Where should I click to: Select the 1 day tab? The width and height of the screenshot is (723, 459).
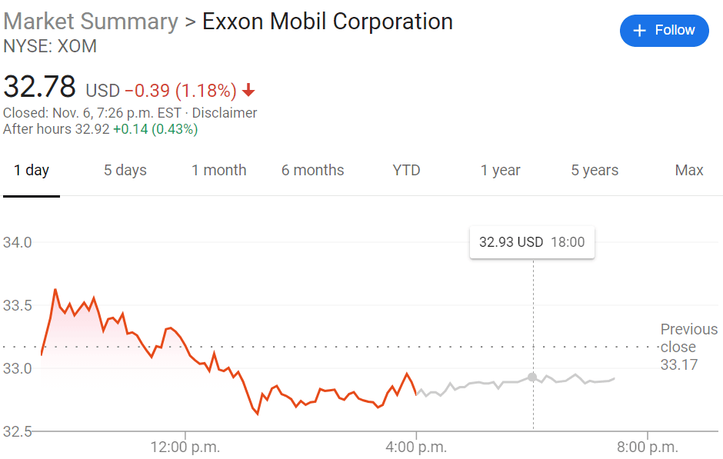click(x=32, y=171)
